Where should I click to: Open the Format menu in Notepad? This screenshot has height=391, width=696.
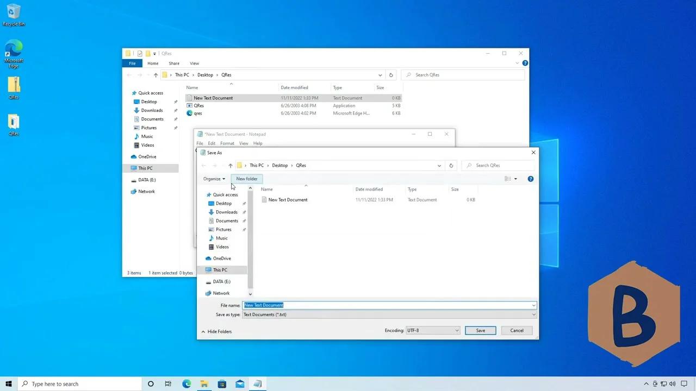[227, 143]
